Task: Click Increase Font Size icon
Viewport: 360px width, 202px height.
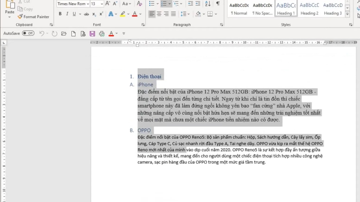Action: point(107,4)
